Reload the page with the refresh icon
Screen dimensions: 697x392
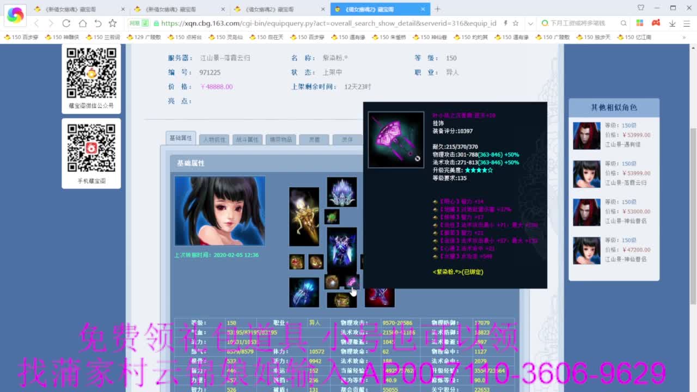(x=66, y=23)
